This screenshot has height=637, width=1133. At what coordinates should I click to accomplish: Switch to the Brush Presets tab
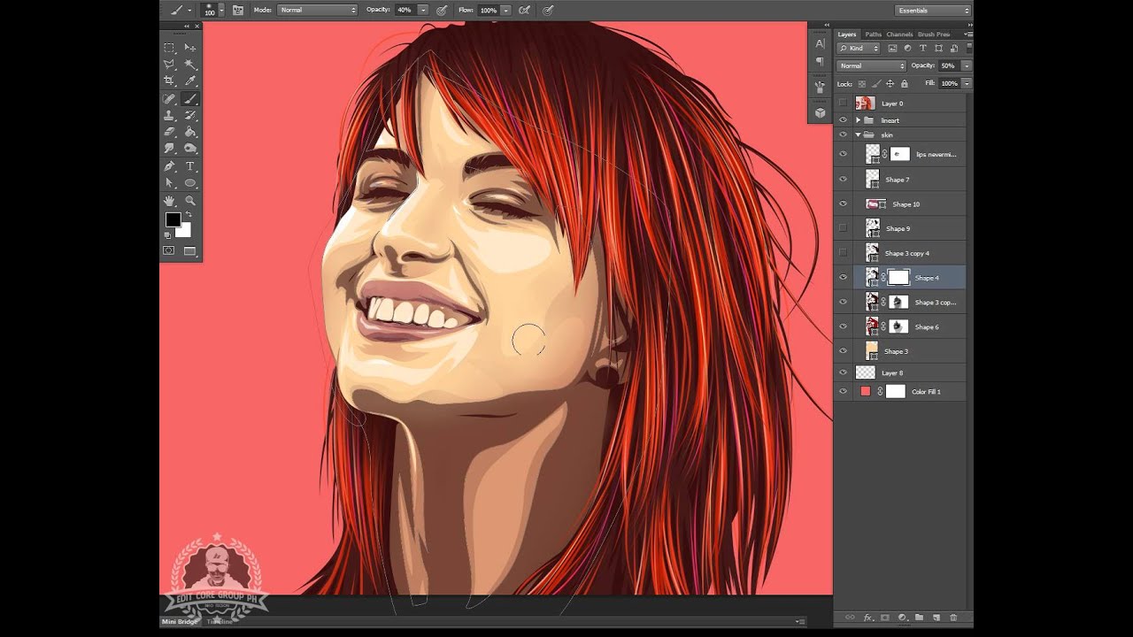point(934,34)
